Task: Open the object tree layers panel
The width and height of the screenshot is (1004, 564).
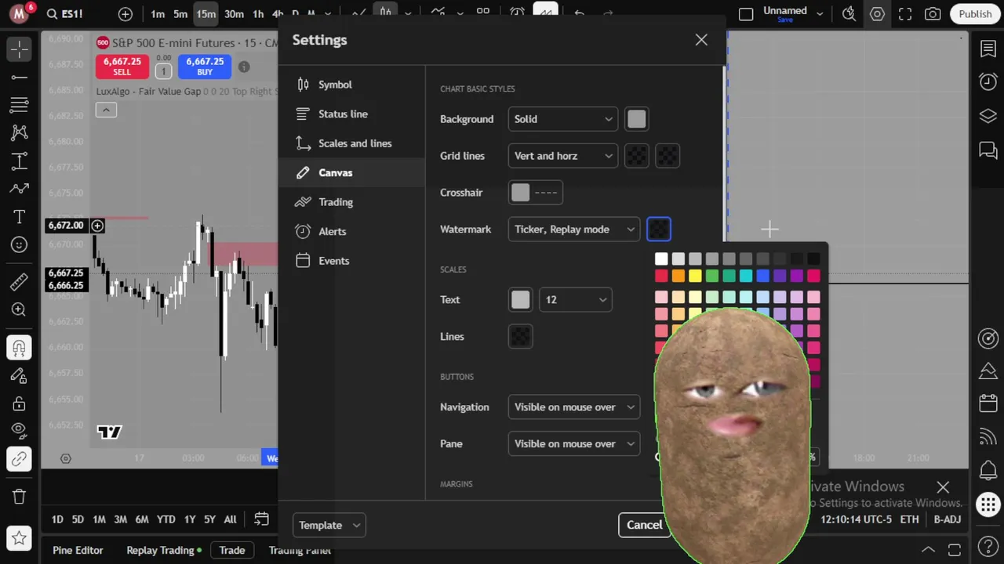Action: (x=988, y=116)
